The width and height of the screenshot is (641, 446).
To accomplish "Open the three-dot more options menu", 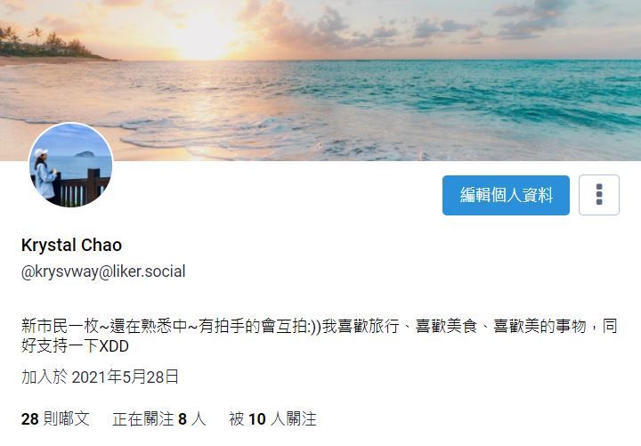I will click(x=599, y=195).
